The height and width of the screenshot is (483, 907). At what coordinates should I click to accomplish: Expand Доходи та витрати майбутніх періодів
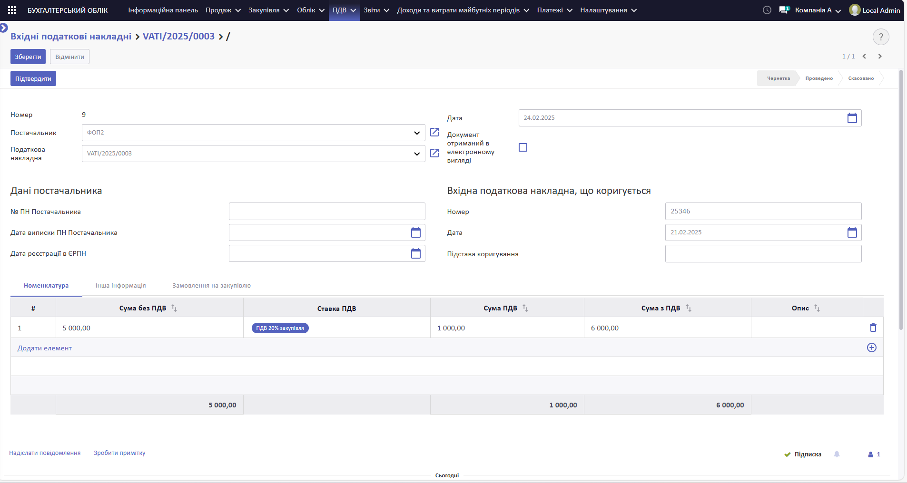pos(463,10)
